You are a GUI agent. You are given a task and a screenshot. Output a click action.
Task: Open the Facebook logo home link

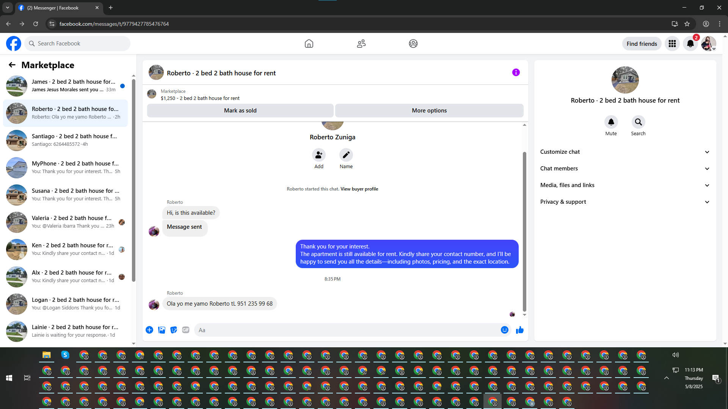pyautogui.click(x=14, y=44)
